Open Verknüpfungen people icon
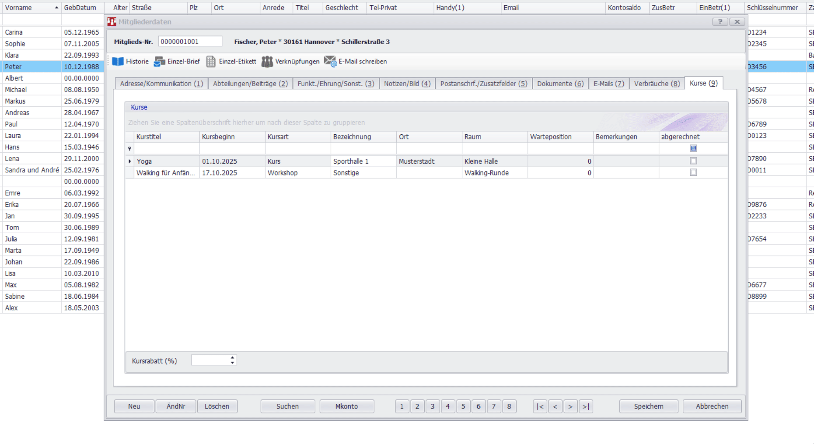This screenshot has height=444, width=814. pos(267,62)
